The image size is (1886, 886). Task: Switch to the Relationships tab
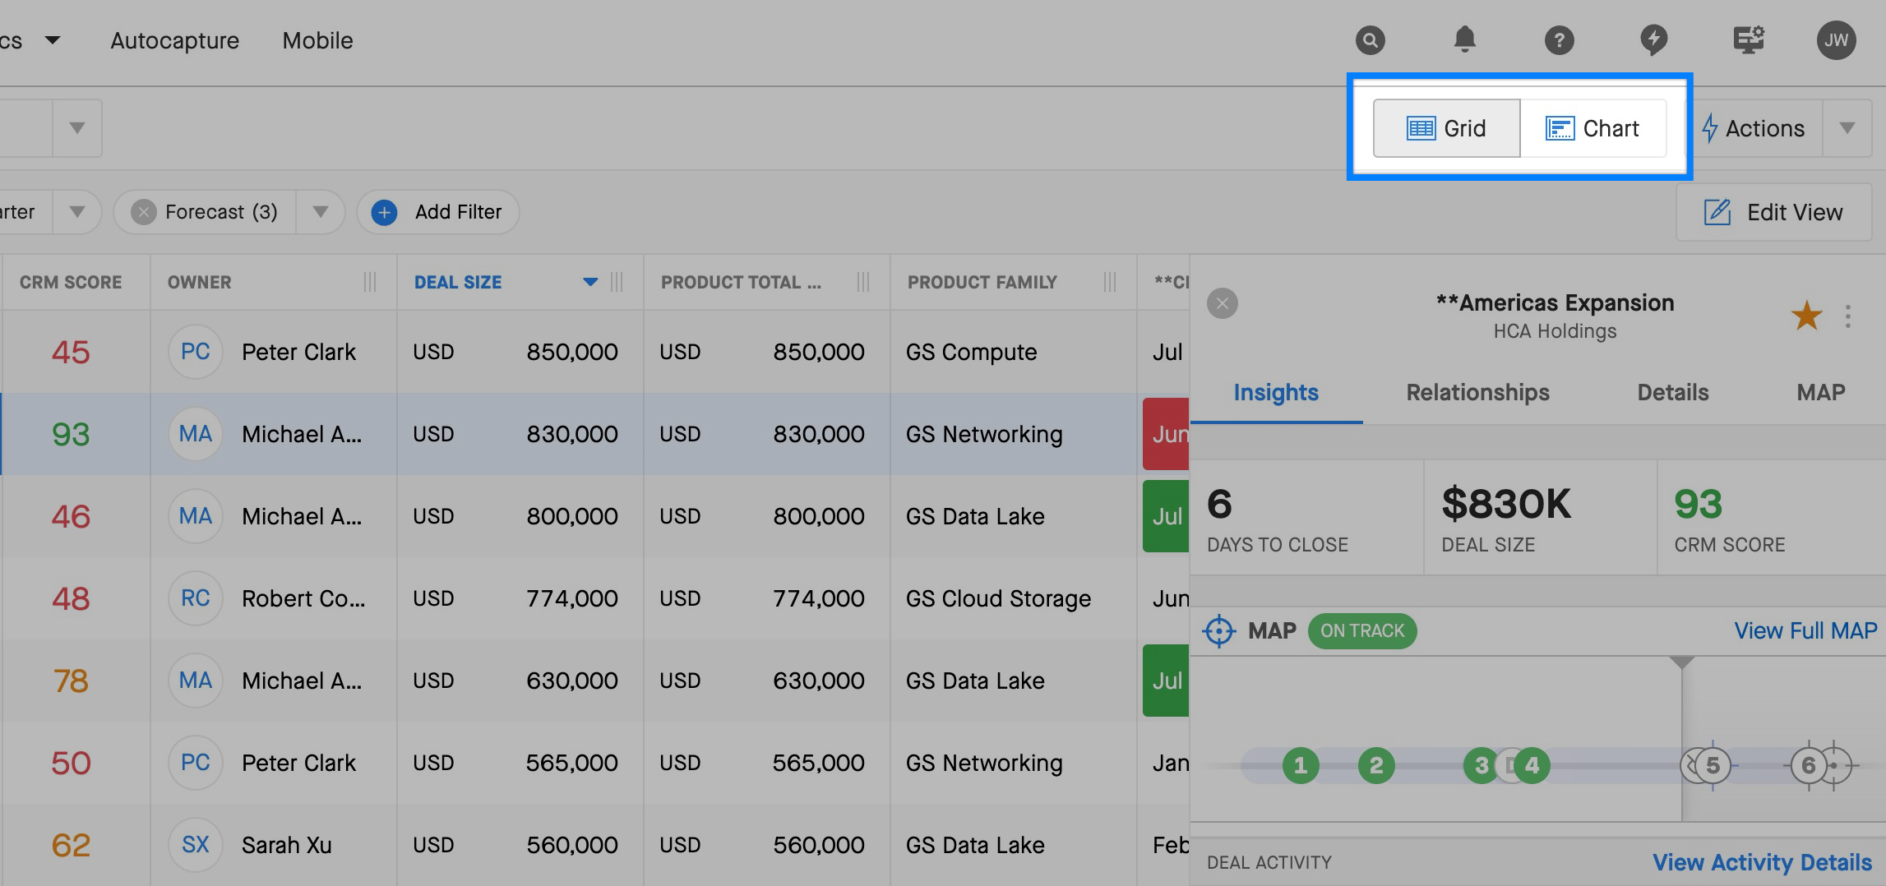pos(1477,393)
